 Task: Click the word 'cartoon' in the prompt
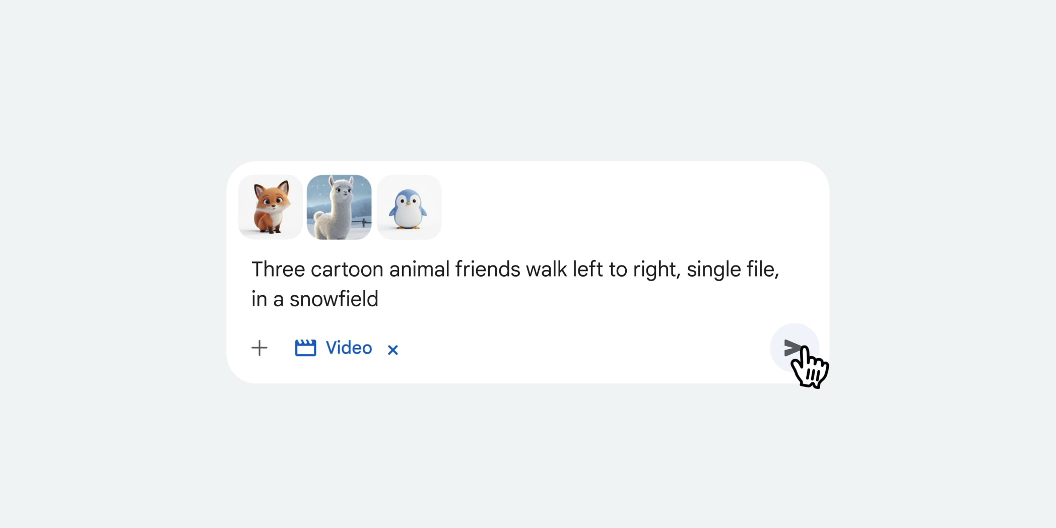coord(347,269)
